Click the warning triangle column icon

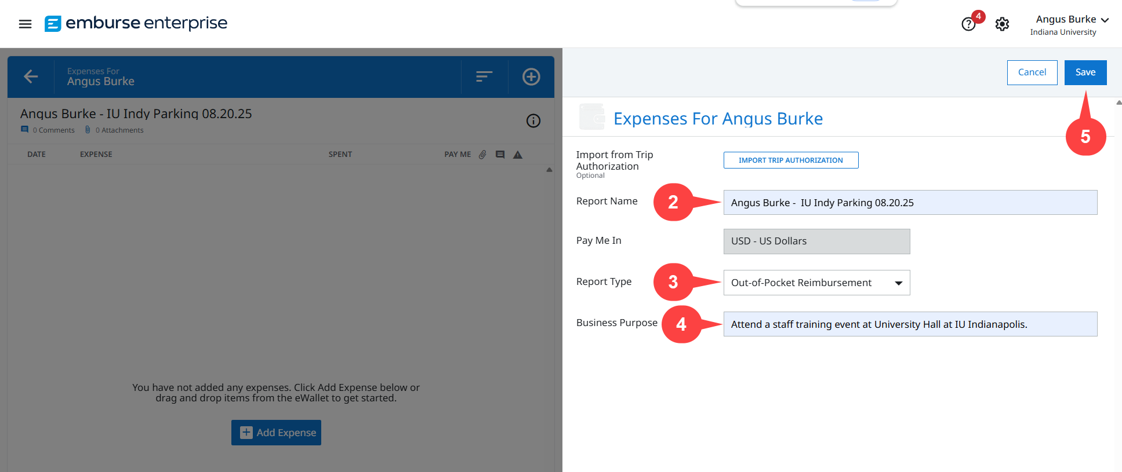[x=518, y=155]
